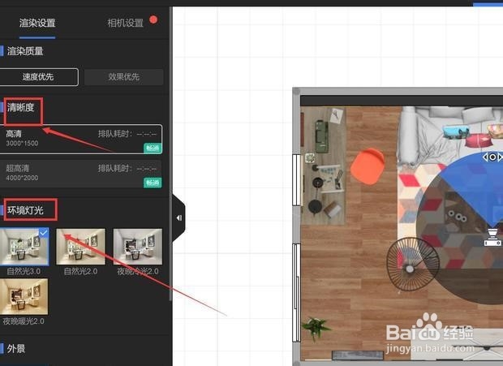Image resolution: width=503 pixels, height=366 pixels.
Task: Select 自然光3.0 lighting thumbnail
Action: click(24, 247)
